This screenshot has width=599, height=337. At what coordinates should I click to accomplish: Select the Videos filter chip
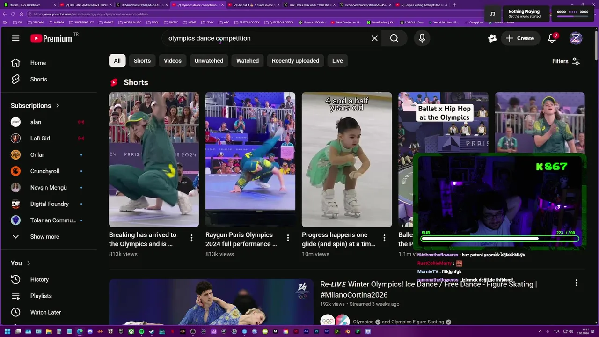[173, 61]
